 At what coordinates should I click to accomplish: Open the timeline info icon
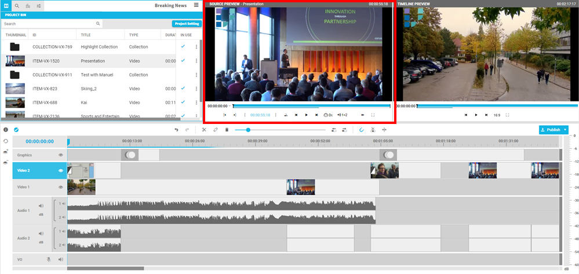click(x=6, y=130)
